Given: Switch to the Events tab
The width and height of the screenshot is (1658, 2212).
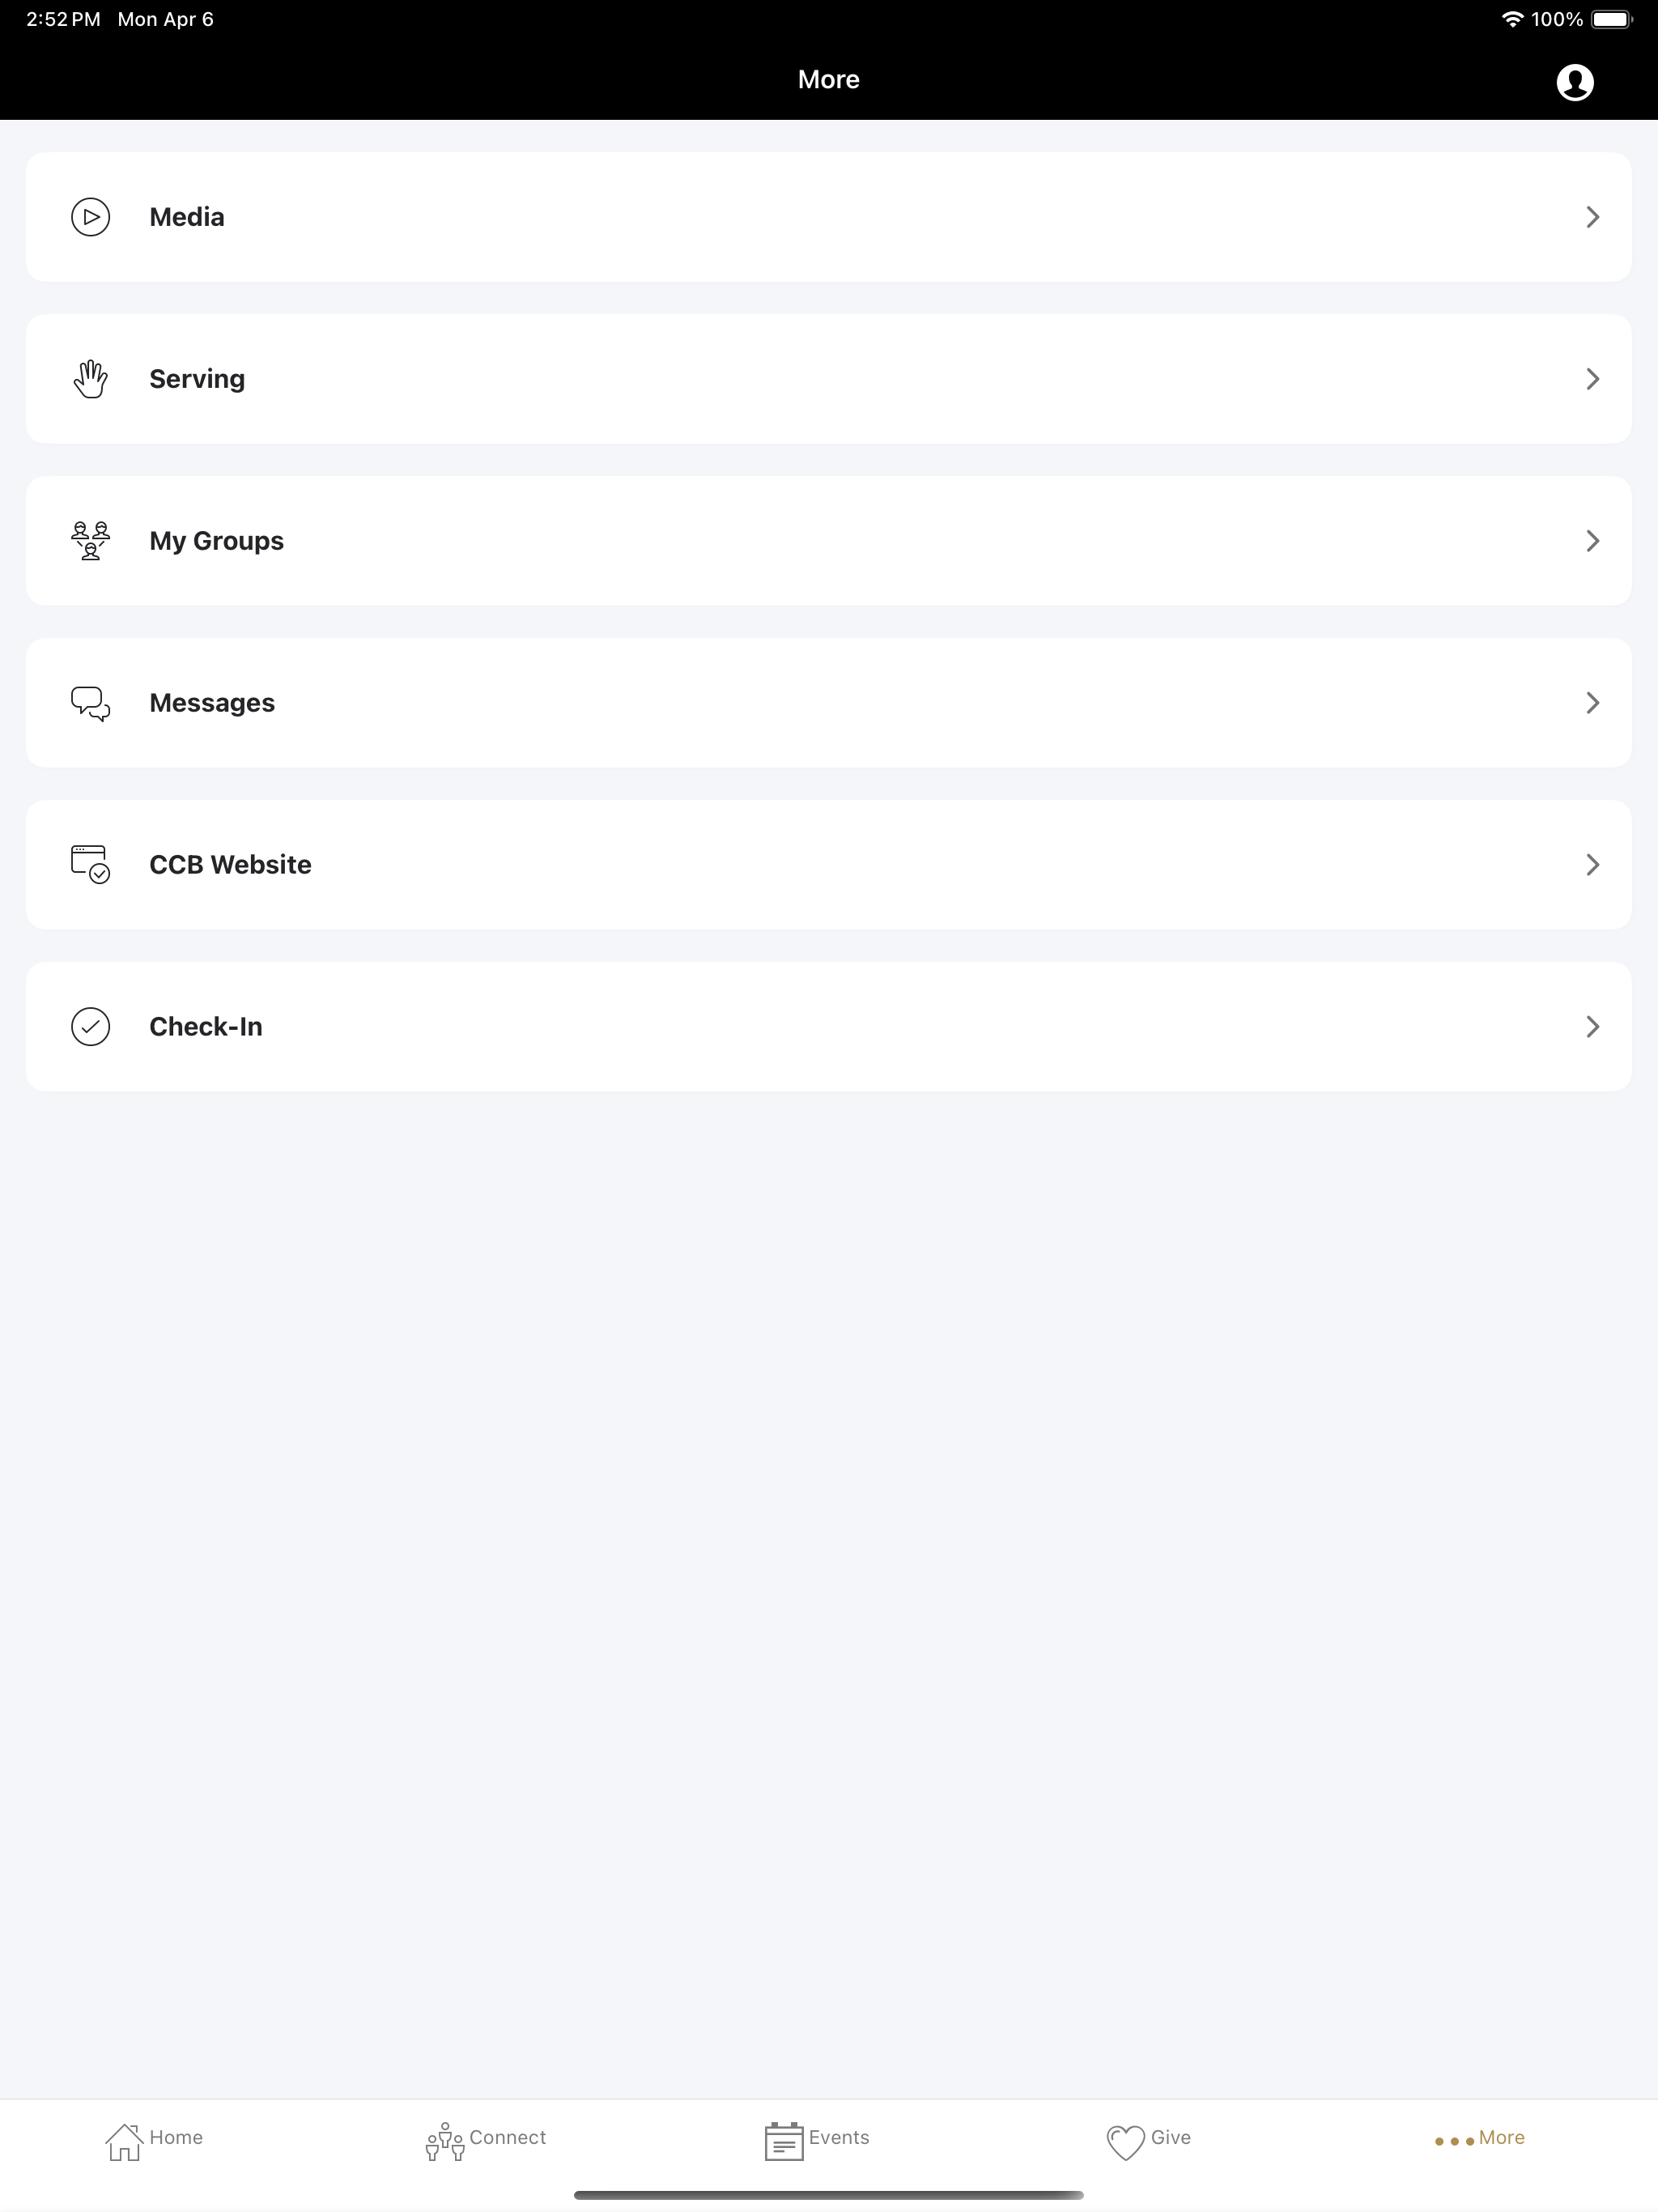Looking at the screenshot, I should coord(817,2141).
